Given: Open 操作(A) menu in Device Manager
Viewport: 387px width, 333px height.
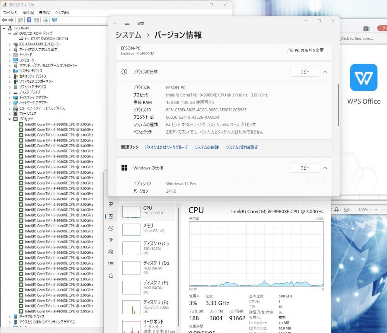Looking at the screenshot, I should pyautogui.click(x=28, y=13).
